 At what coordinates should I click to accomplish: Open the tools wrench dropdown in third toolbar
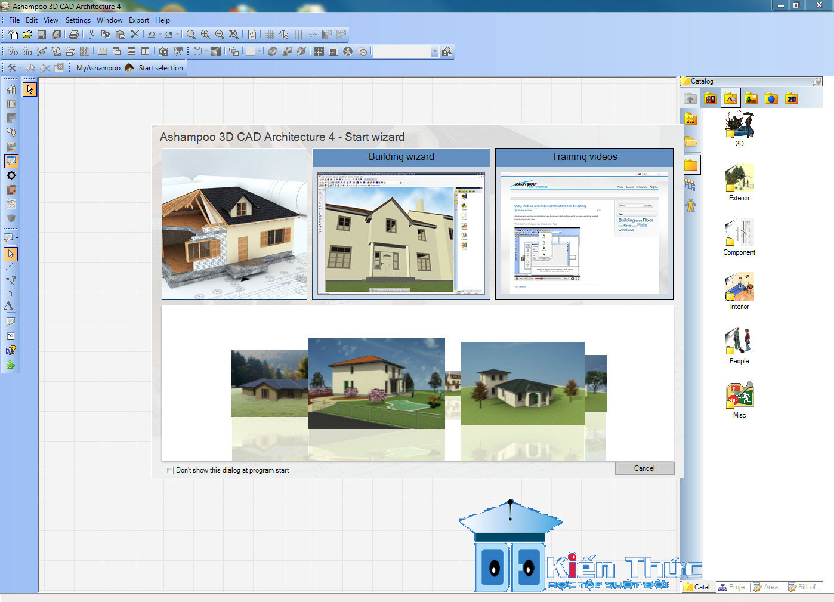[x=20, y=68]
